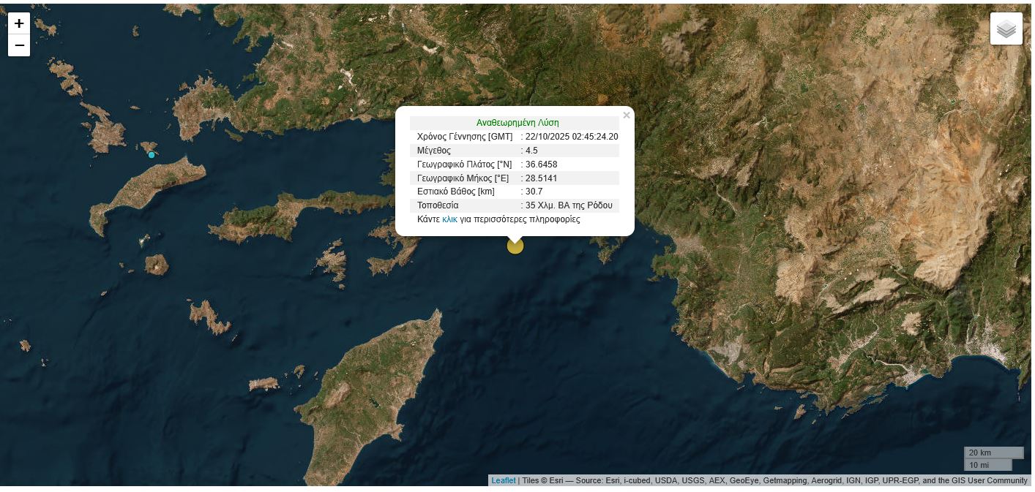Click the zoom out minus icon
The image size is (1035, 492).
point(19,45)
